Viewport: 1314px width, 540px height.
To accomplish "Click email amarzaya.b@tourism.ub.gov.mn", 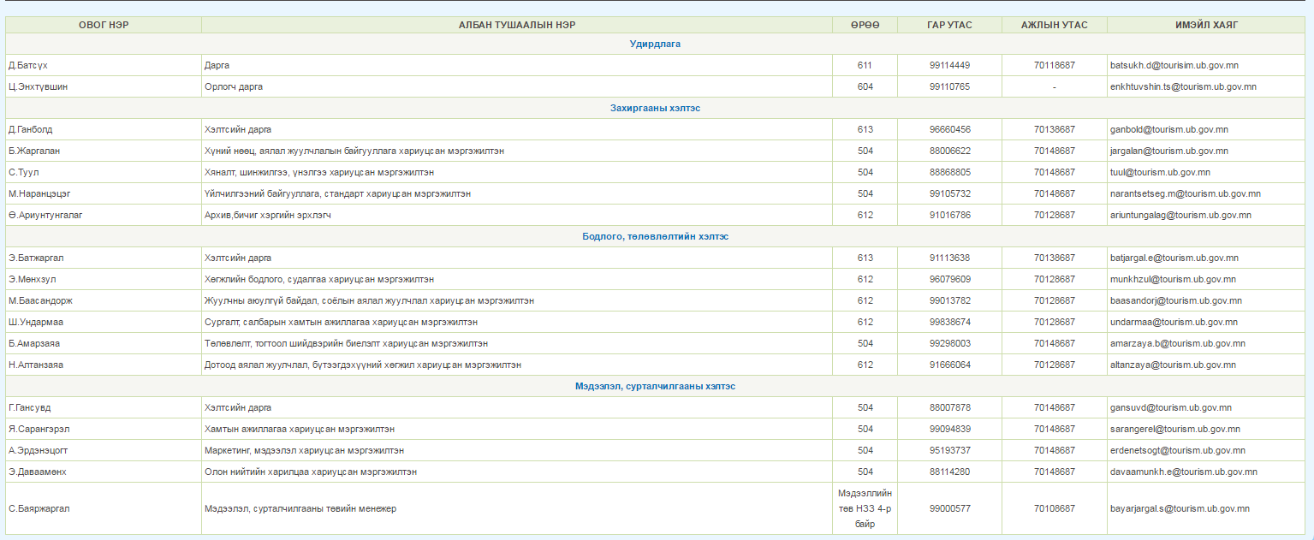I will click(x=1178, y=343).
